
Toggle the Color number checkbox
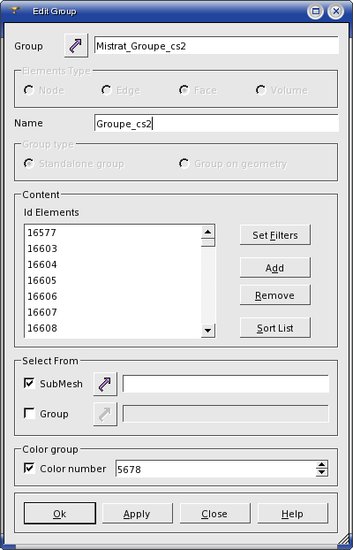click(30, 469)
